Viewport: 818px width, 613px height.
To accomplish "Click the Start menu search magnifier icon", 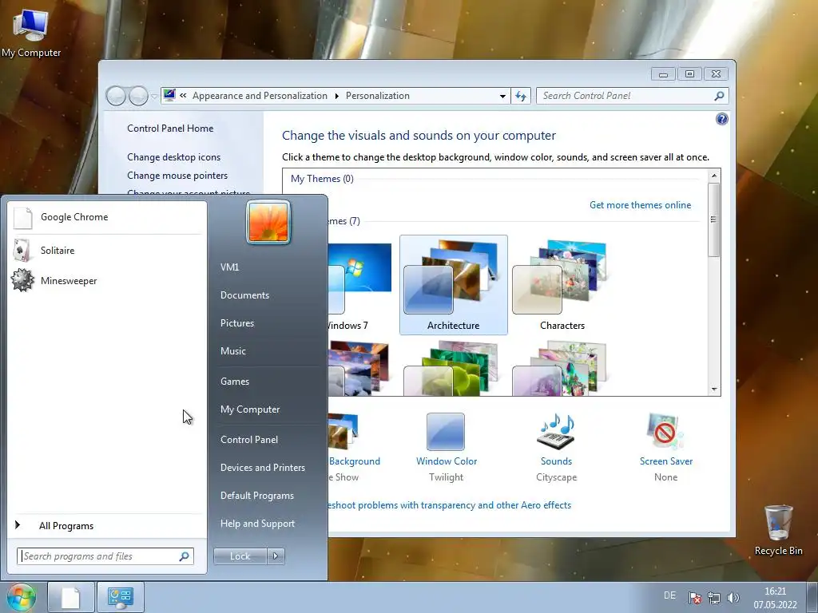I will (x=184, y=556).
